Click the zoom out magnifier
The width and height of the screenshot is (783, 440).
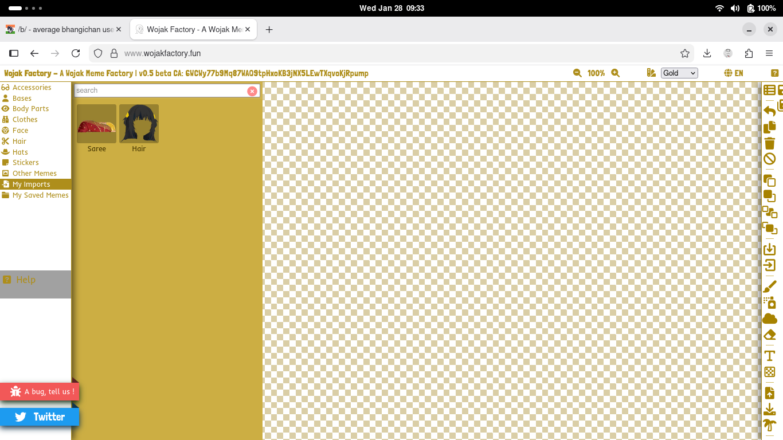(577, 73)
